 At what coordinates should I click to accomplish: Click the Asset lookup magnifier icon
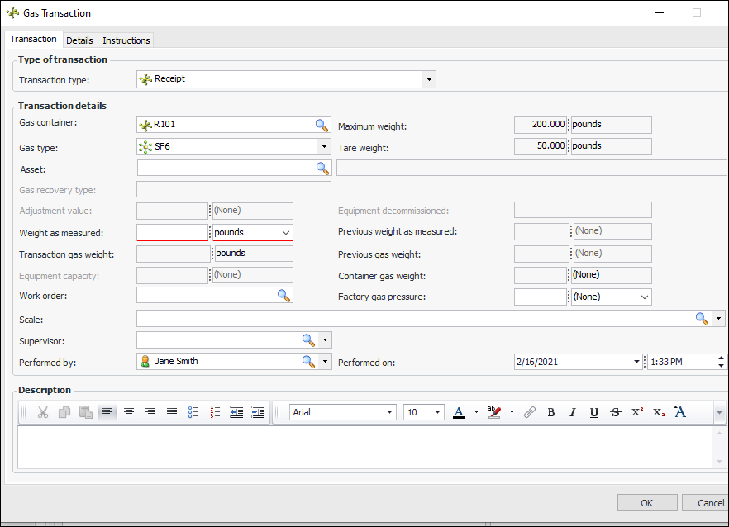coord(322,168)
